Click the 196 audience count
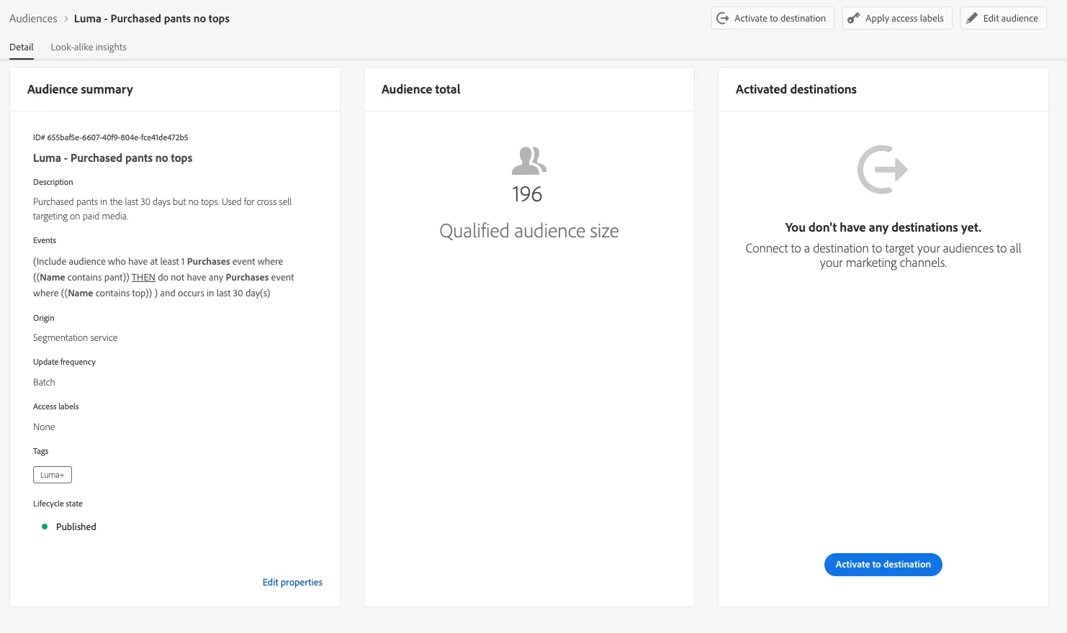The height and width of the screenshot is (633, 1067). (527, 194)
